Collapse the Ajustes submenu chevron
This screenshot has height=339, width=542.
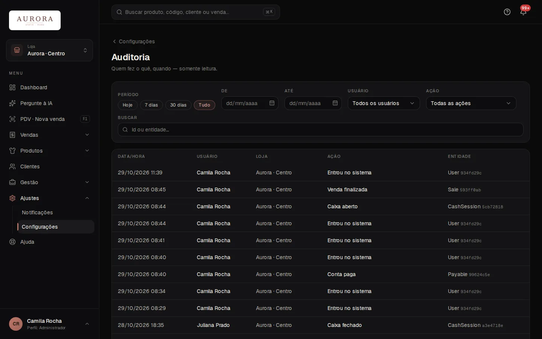click(87, 198)
